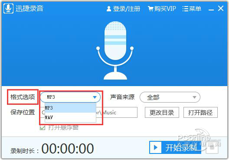Expand the 声音来源 dropdown showing 全部

170,97
